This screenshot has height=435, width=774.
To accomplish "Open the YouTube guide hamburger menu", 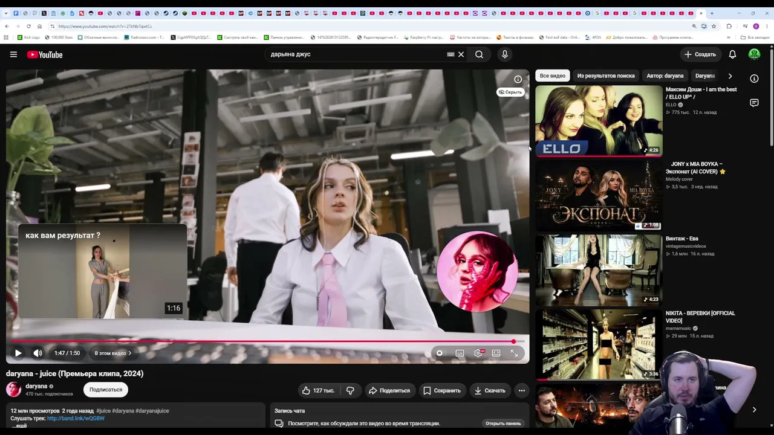I will 13,54.
